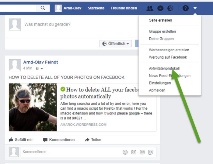
Task: Open notifications globe icon
Action: pos(170,8)
